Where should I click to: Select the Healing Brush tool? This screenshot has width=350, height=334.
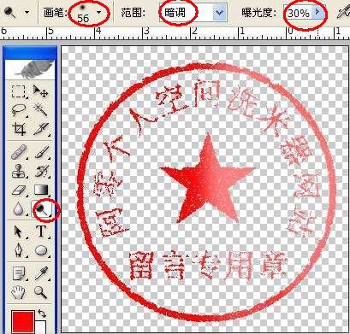click(x=19, y=152)
